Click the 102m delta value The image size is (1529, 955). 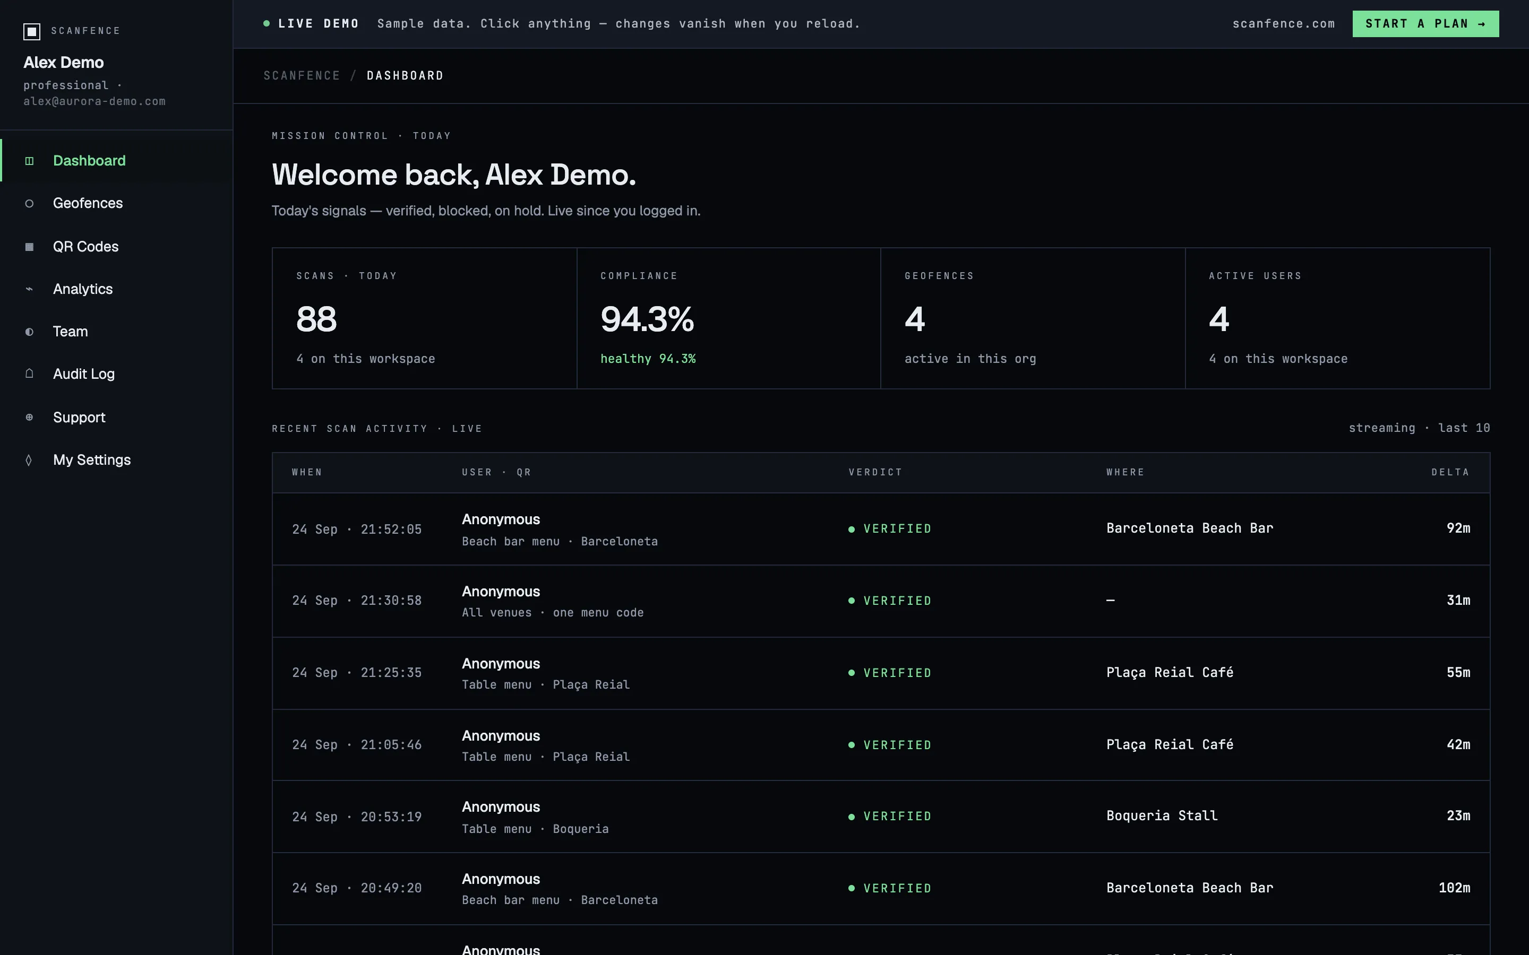pos(1455,888)
